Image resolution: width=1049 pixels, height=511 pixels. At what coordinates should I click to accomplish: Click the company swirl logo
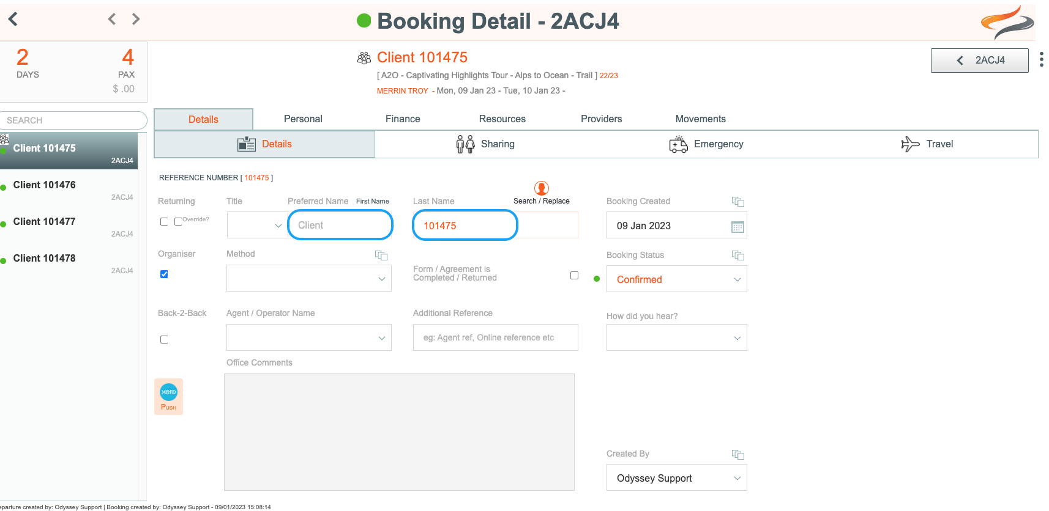(x=1007, y=23)
